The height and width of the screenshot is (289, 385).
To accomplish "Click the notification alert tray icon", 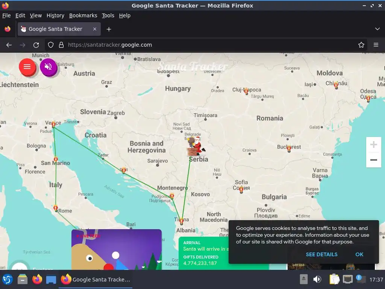I will 361,279.
